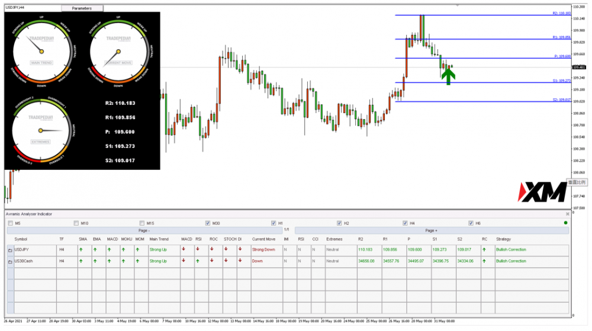592x331 pixels.
Task: Select the S2 109.017 line label on chart
Action: coord(561,99)
